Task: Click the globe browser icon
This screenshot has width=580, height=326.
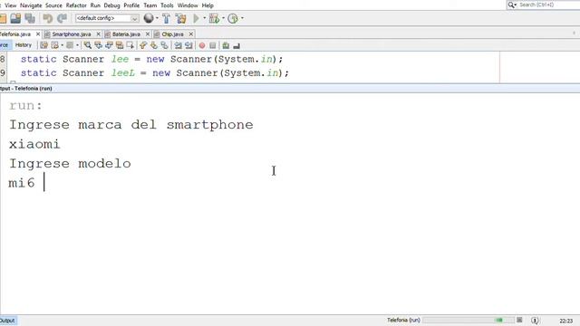Action: (149, 18)
